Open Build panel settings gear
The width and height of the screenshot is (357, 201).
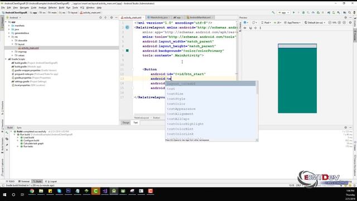coord(346,128)
